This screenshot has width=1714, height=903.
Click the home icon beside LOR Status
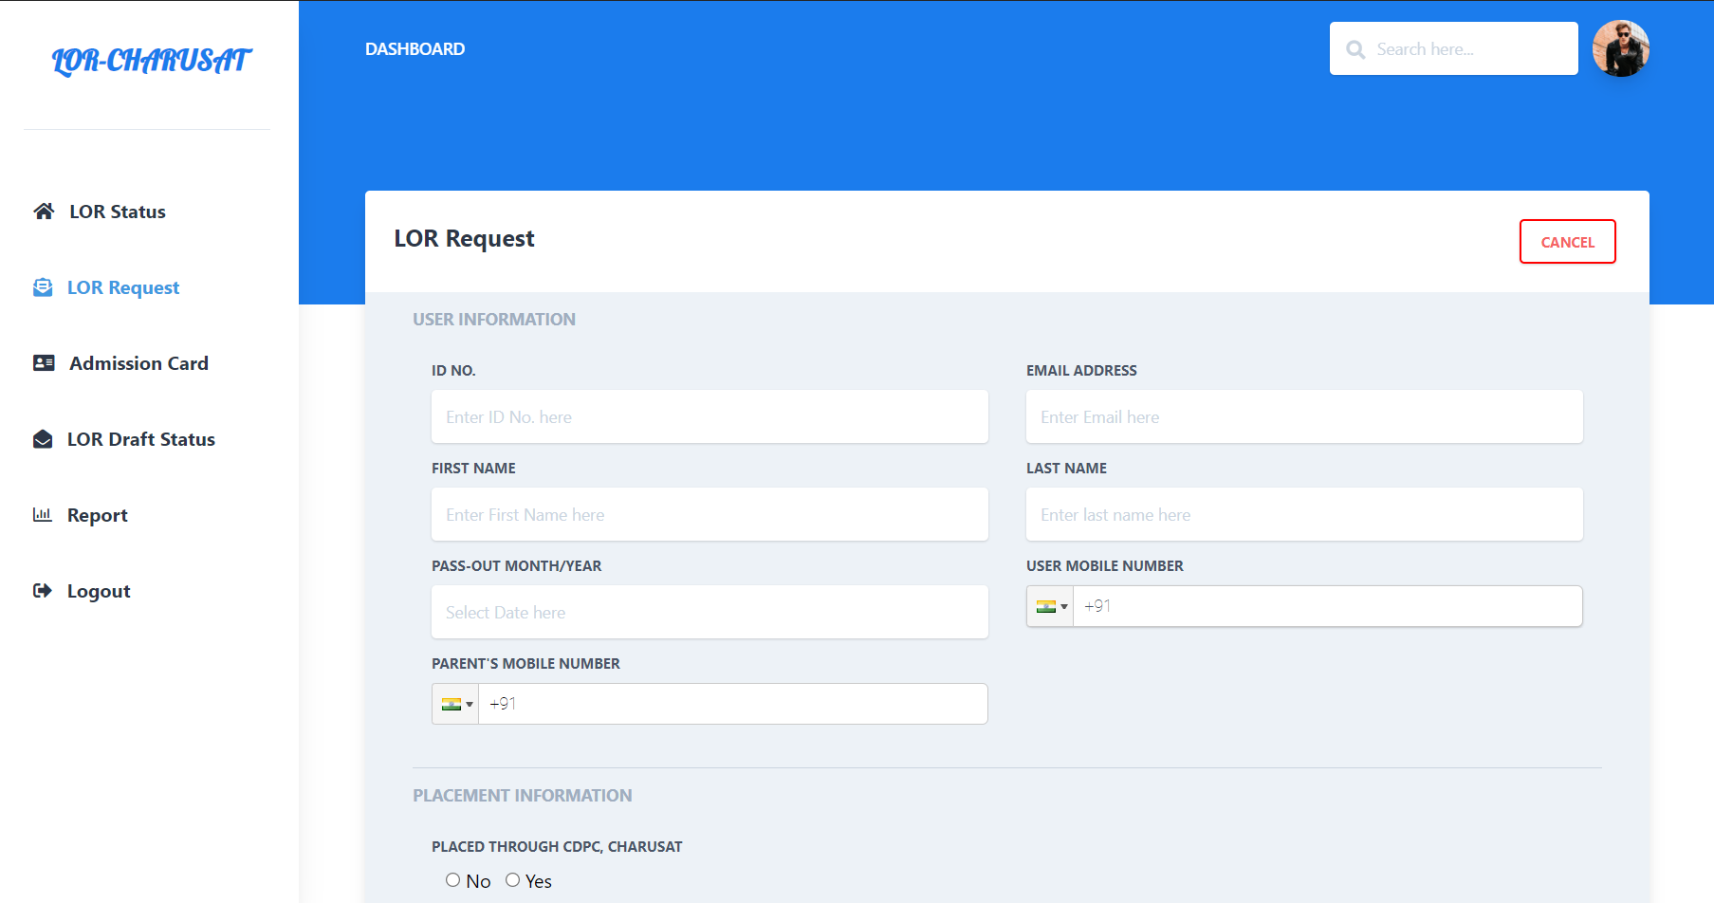click(x=44, y=212)
